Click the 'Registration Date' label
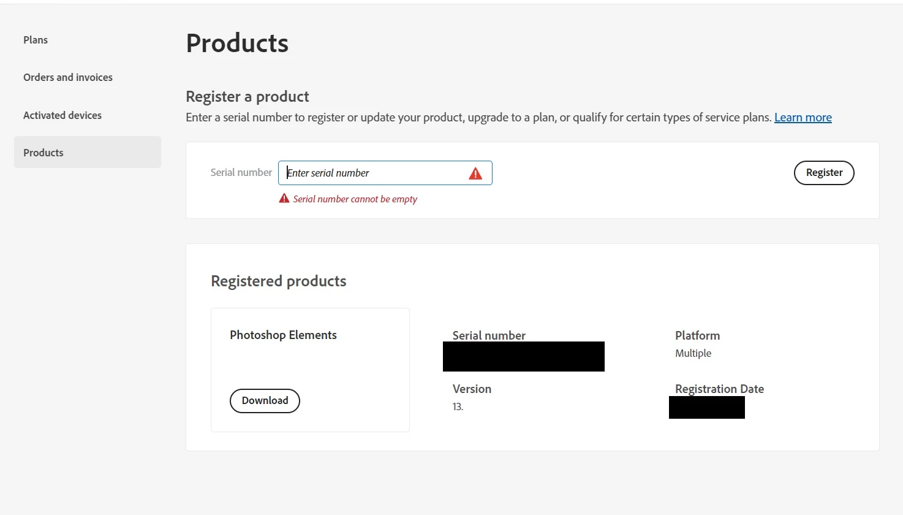 [719, 389]
